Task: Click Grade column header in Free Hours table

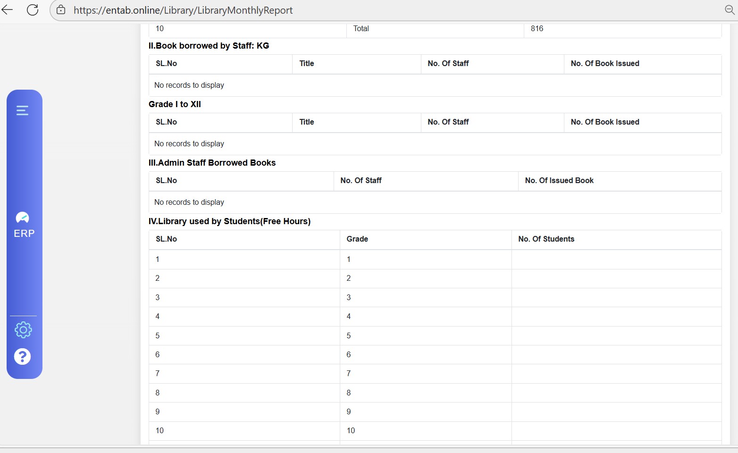Action: click(357, 239)
